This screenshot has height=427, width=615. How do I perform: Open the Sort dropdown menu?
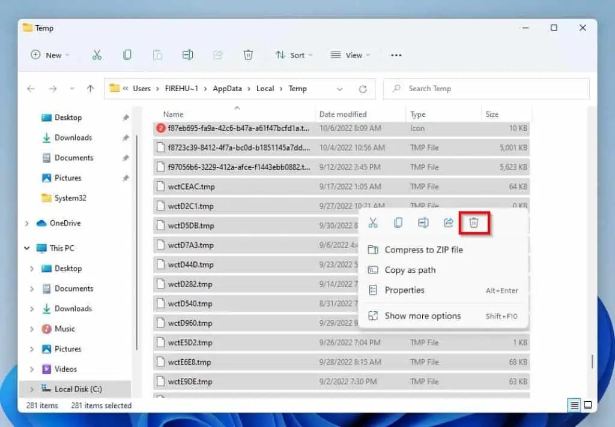point(294,55)
